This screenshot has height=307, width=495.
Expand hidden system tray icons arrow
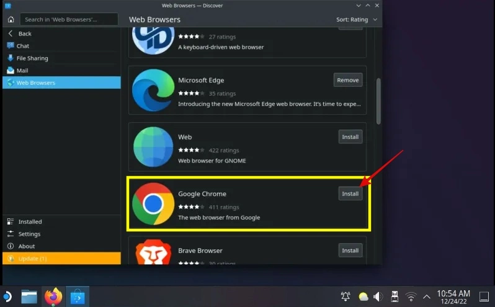427,297
